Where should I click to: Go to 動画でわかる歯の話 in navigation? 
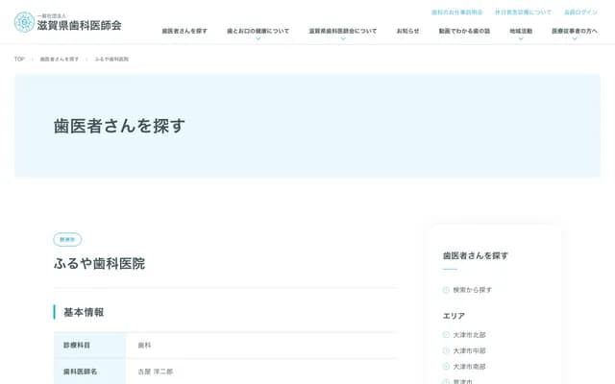coord(464,31)
